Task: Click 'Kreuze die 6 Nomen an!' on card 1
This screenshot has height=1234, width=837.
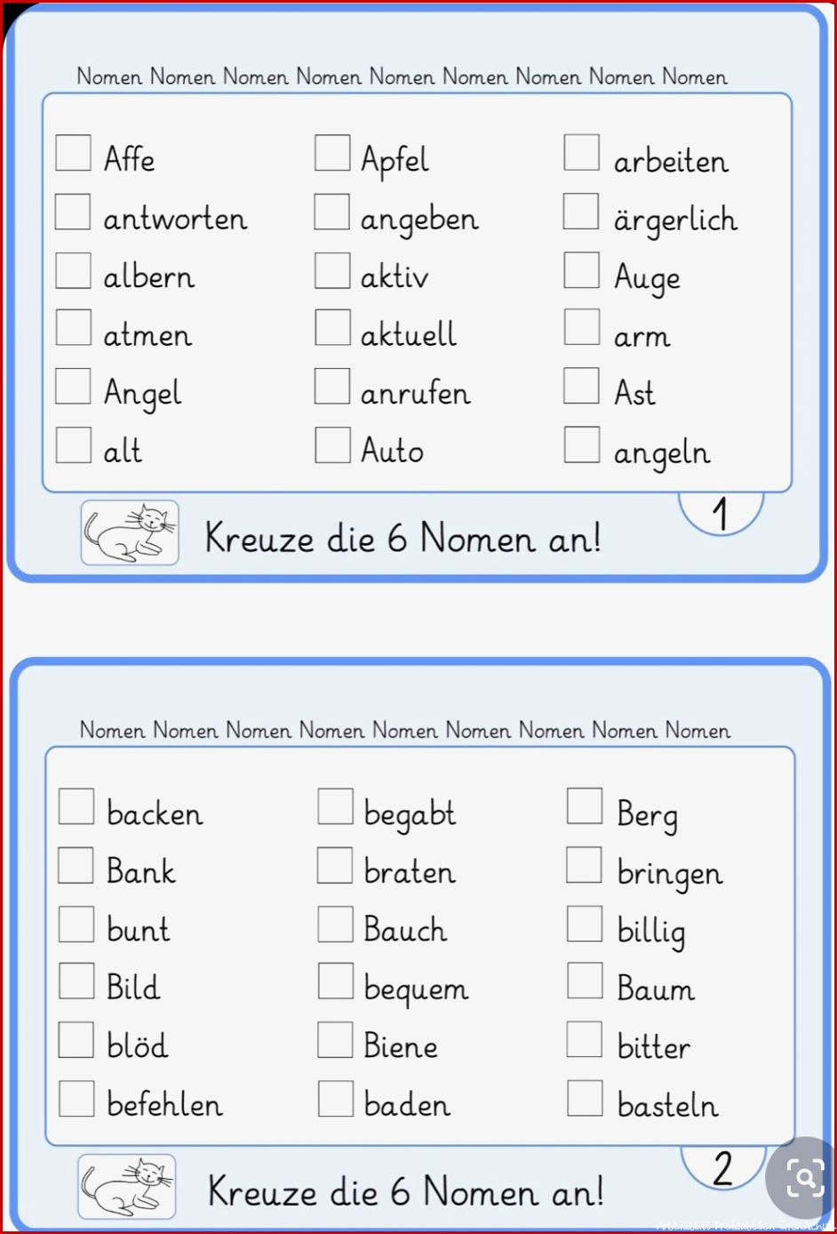Action: coord(403,538)
